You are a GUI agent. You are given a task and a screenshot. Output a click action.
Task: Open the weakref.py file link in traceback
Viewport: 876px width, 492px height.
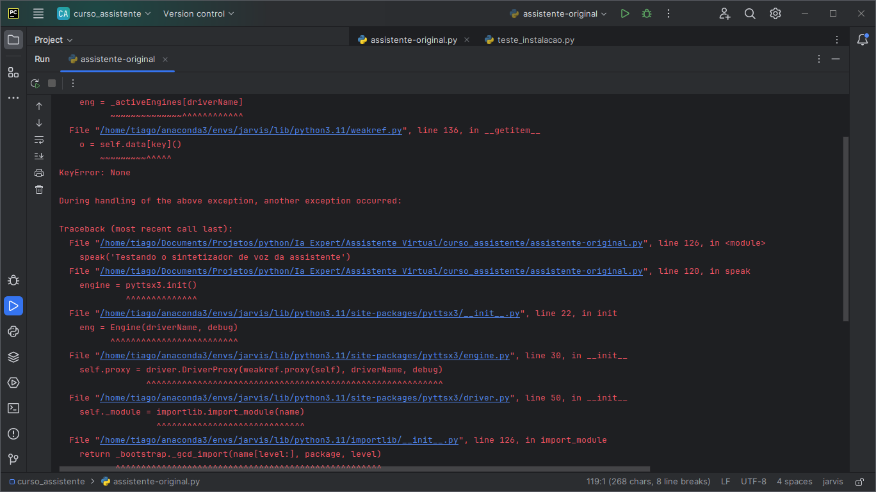(251, 131)
